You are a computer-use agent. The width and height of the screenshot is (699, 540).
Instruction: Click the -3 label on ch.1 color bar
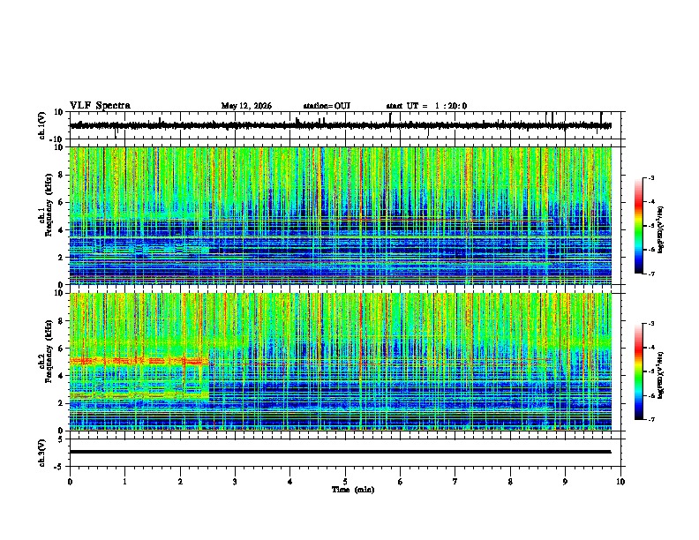pos(650,178)
